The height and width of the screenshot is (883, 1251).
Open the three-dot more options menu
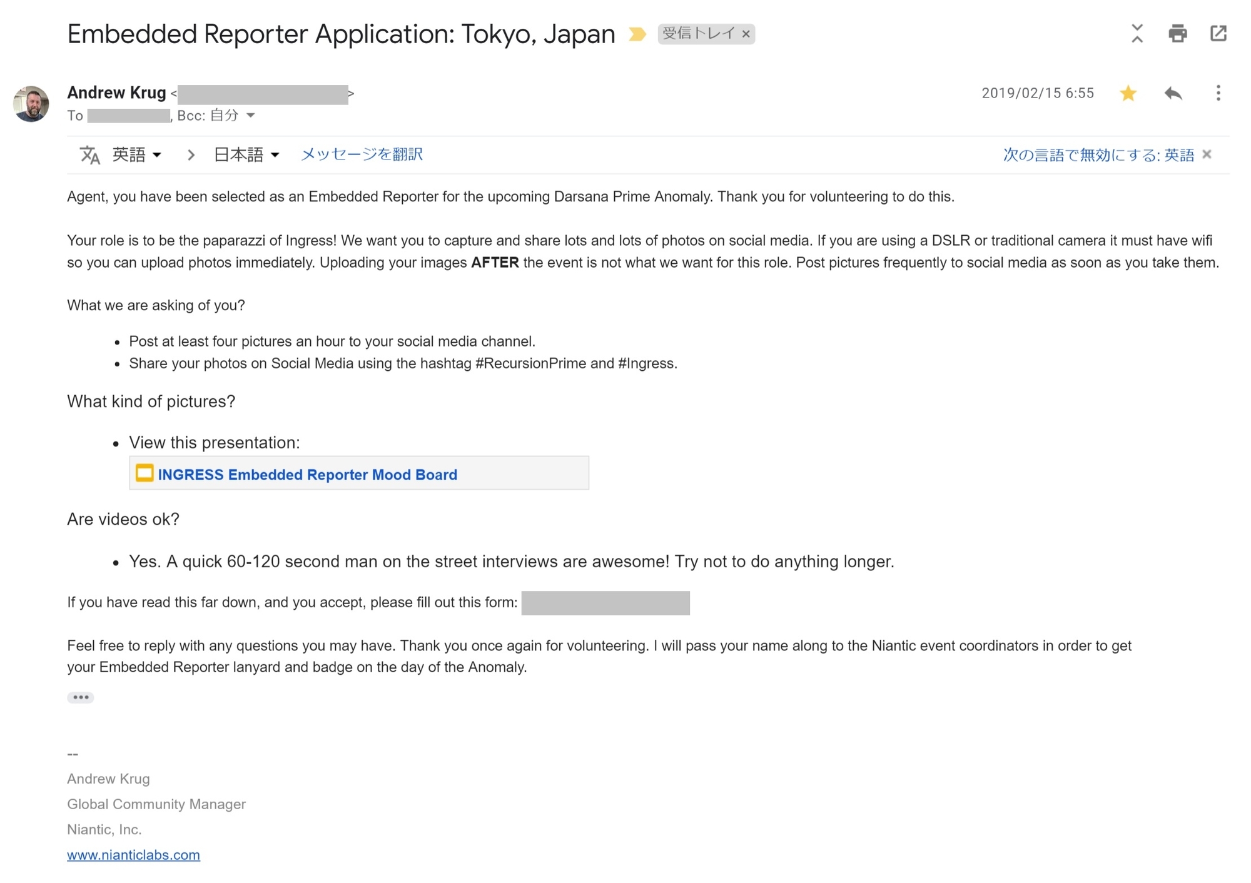pyautogui.click(x=1218, y=93)
